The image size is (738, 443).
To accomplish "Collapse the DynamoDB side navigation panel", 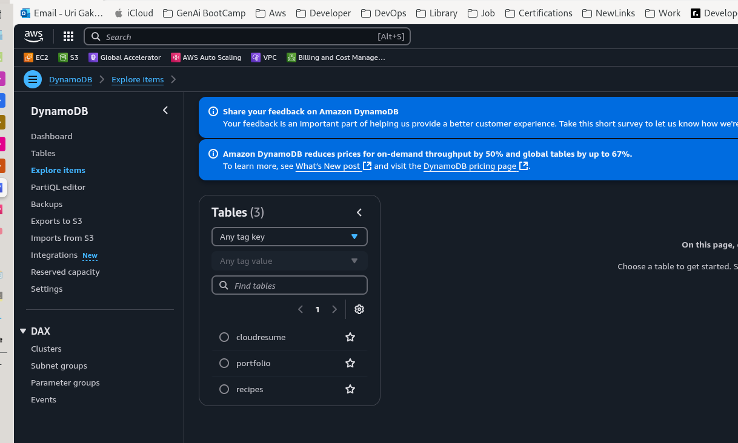I will pyautogui.click(x=165, y=110).
